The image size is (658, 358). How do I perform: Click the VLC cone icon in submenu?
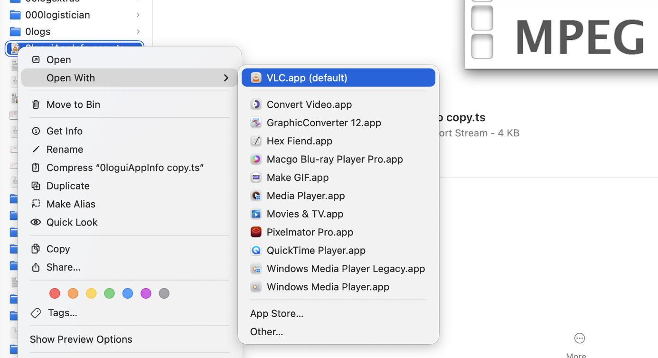[256, 78]
